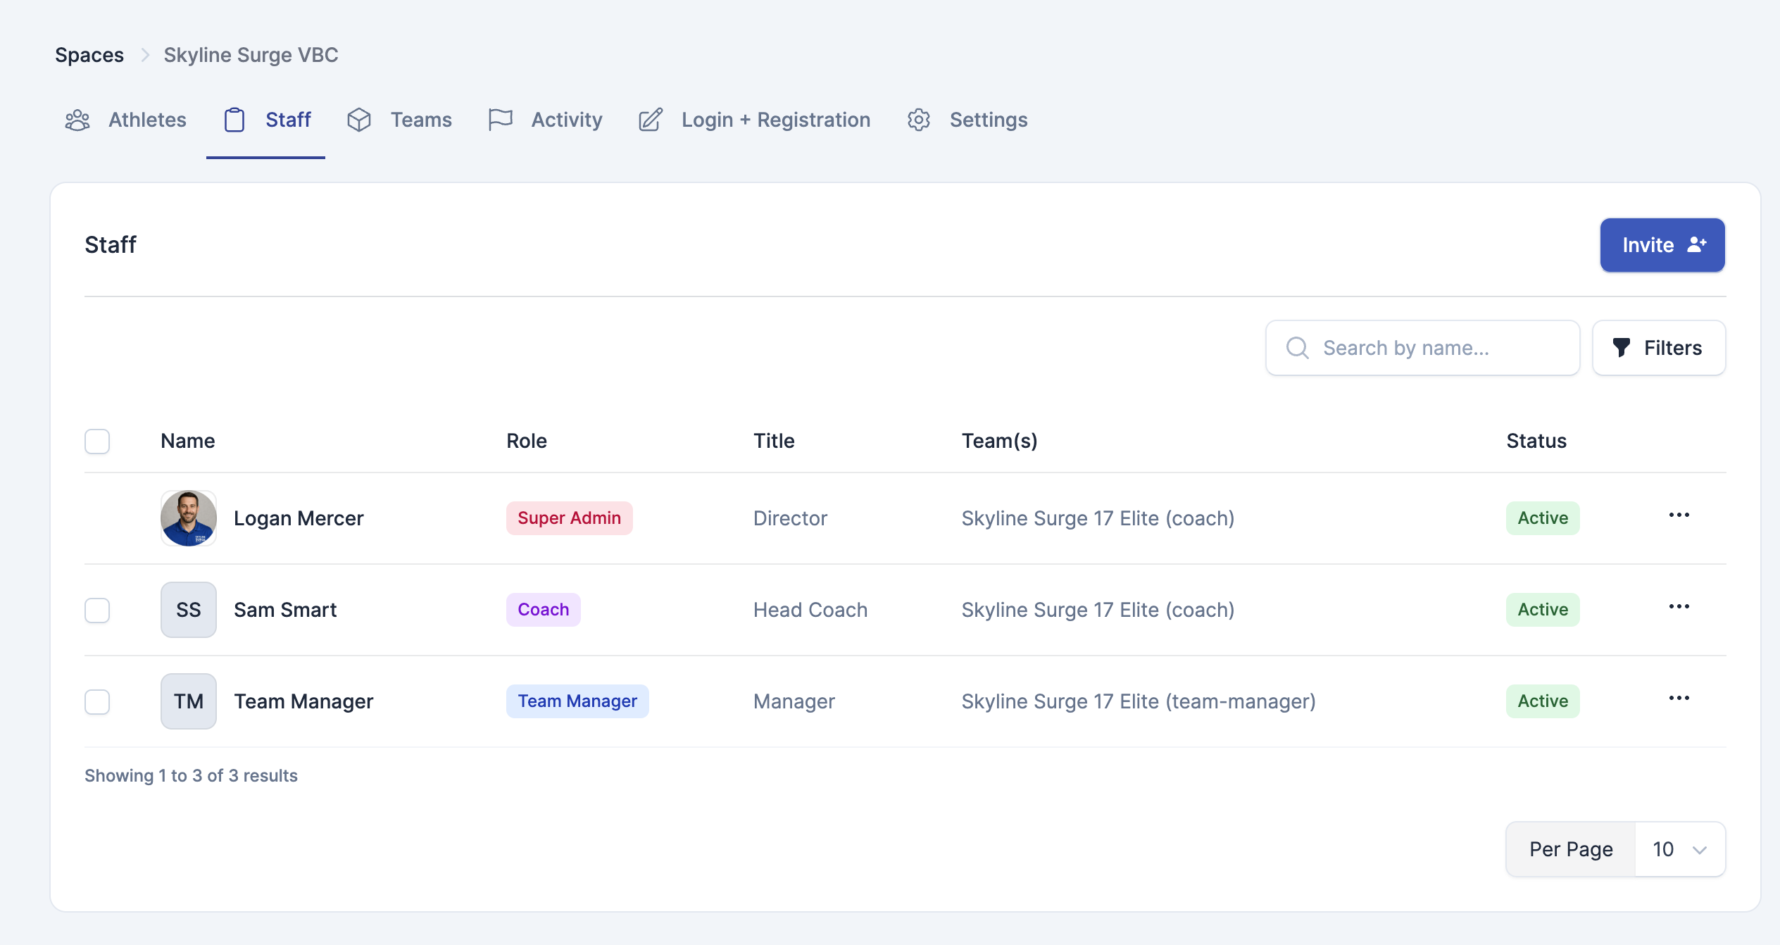Open the Filters button
1780x945 pixels.
point(1658,348)
